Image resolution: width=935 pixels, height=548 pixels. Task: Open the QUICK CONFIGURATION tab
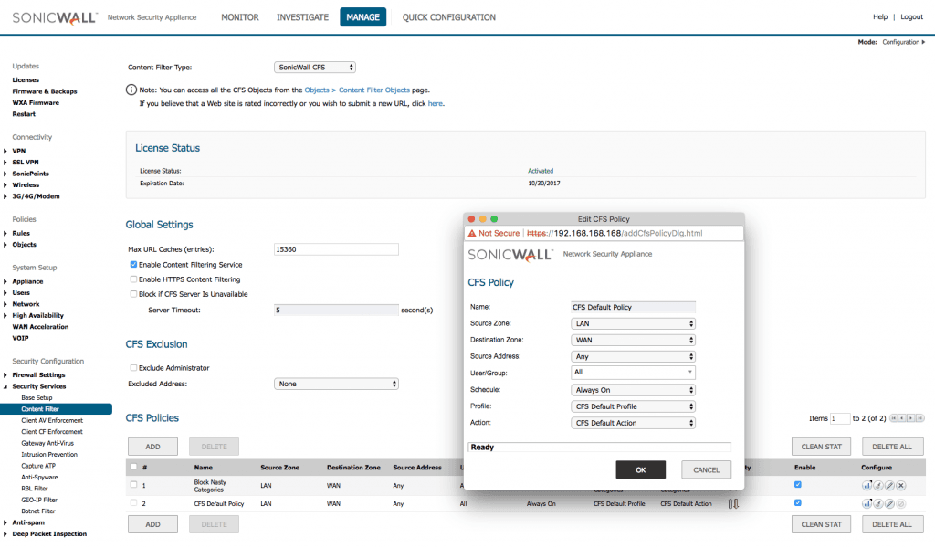pyautogui.click(x=449, y=17)
